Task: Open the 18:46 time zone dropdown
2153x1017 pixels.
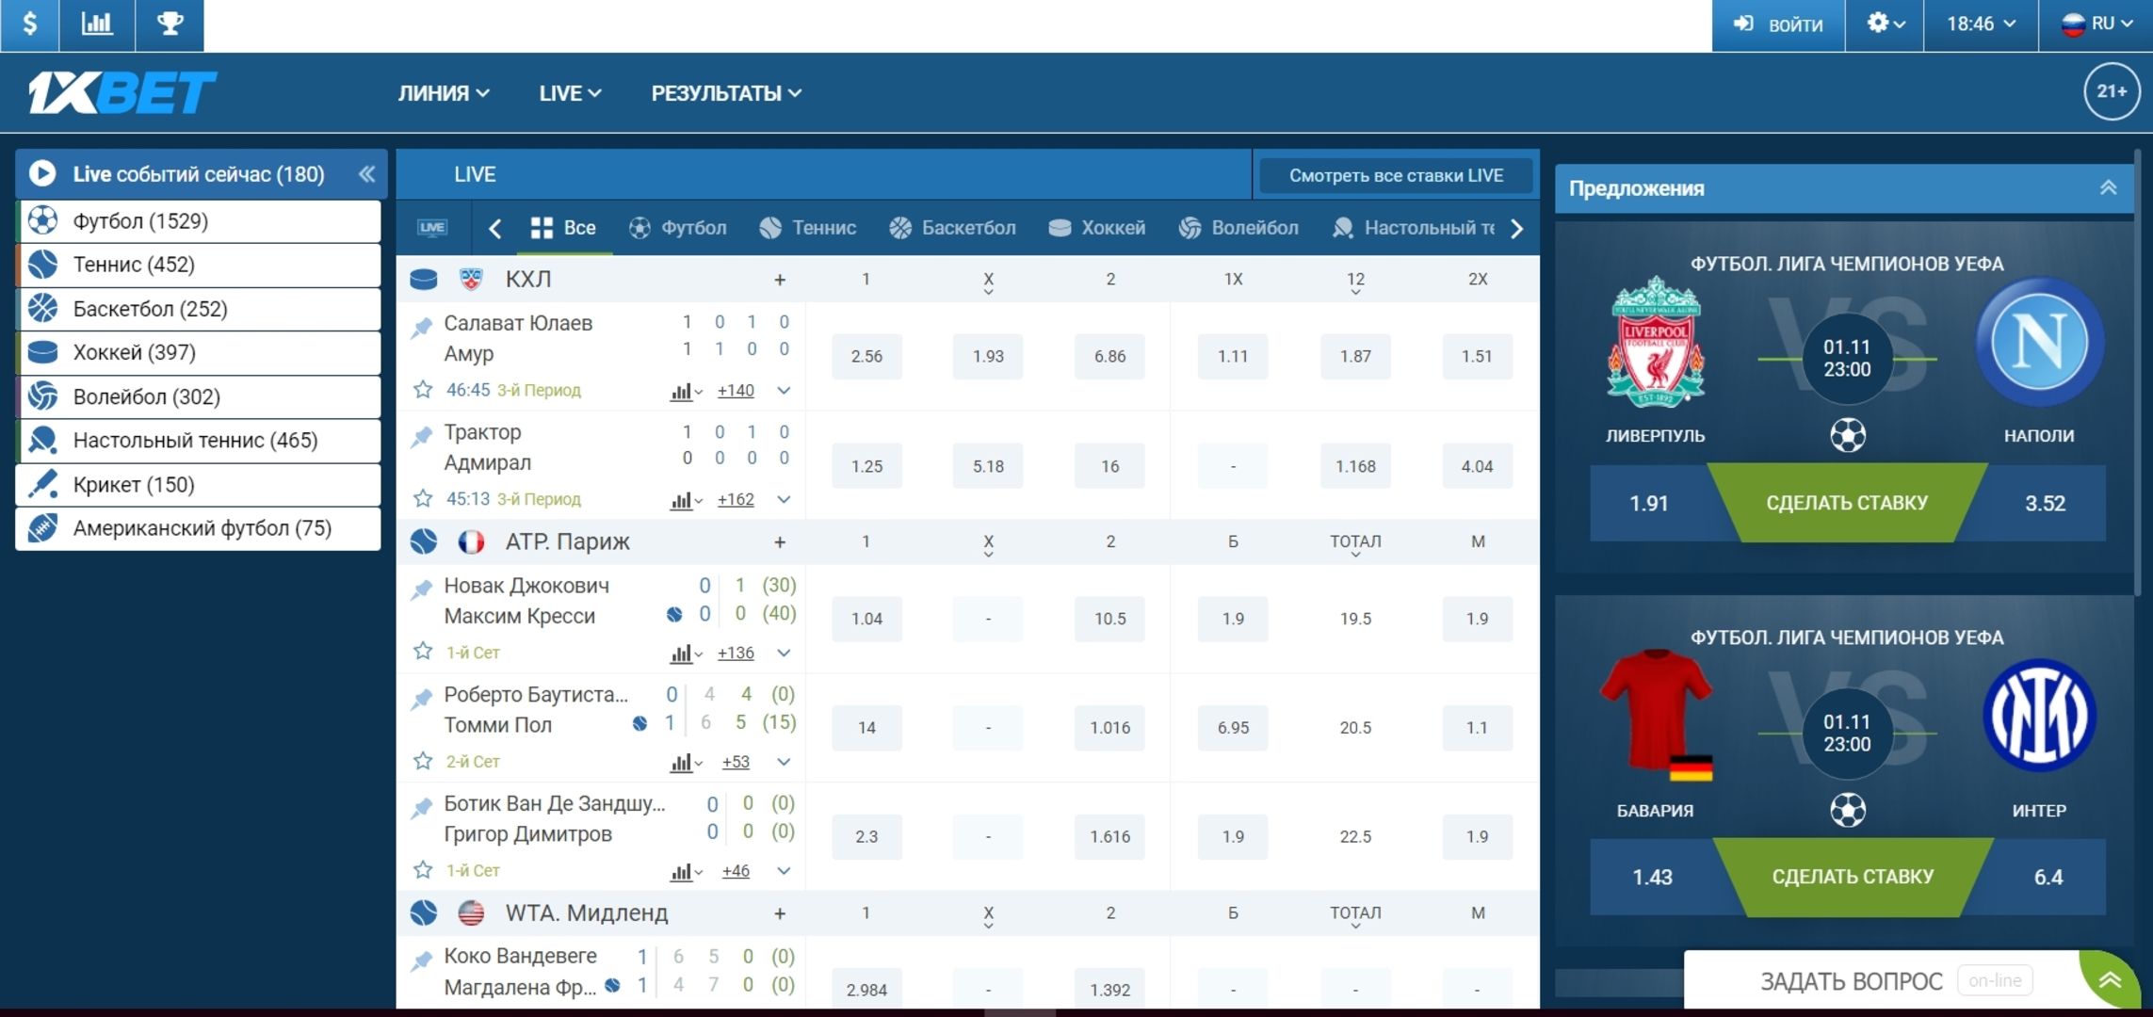Action: click(x=1981, y=24)
